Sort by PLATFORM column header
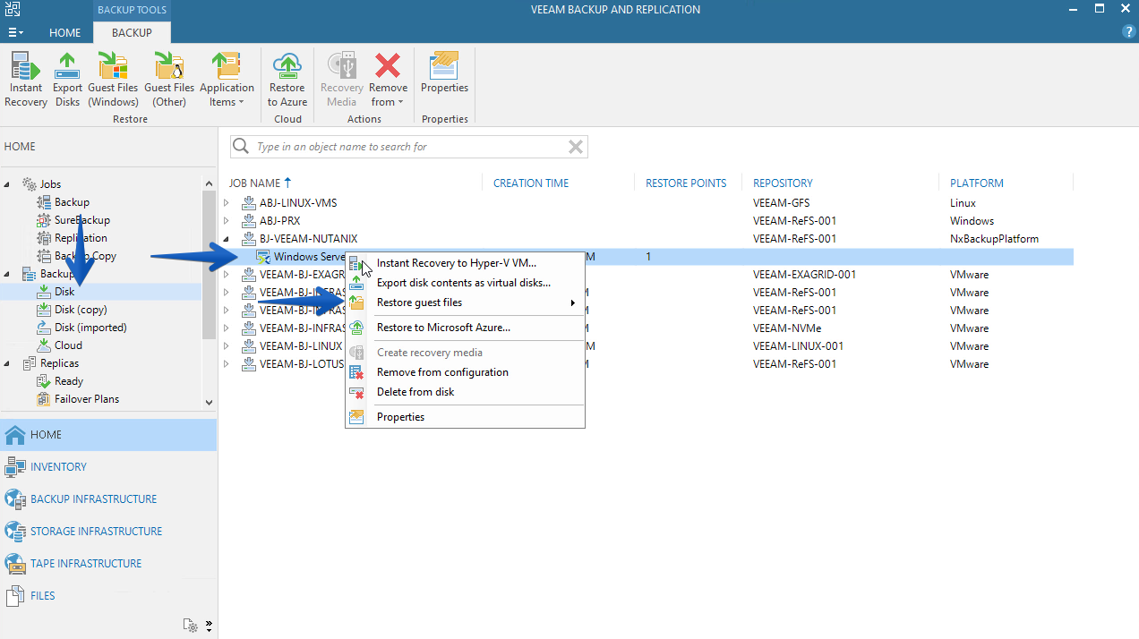Screen dimensions: 1139x639 pyautogui.click(x=976, y=183)
